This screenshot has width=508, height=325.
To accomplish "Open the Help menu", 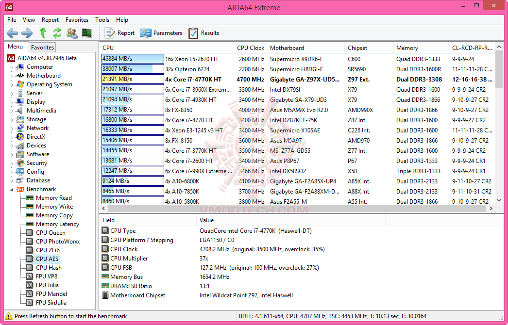I will (x=122, y=20).
